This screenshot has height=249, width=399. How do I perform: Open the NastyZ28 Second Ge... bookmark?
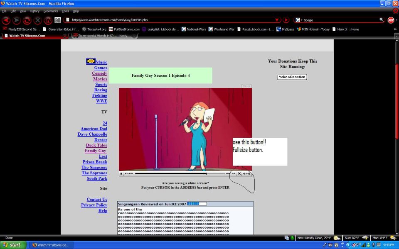pyautogui.click(x=21, y=29)
